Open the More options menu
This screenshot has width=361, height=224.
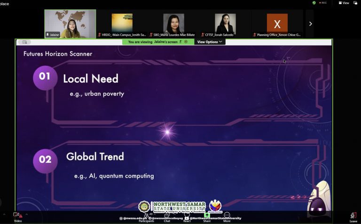coord(227,217)
